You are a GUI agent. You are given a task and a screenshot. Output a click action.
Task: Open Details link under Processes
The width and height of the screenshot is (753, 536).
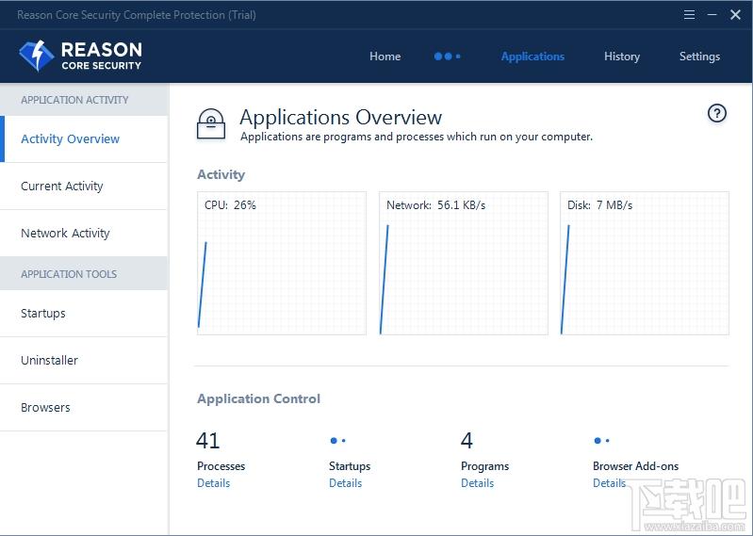[213, 483]
